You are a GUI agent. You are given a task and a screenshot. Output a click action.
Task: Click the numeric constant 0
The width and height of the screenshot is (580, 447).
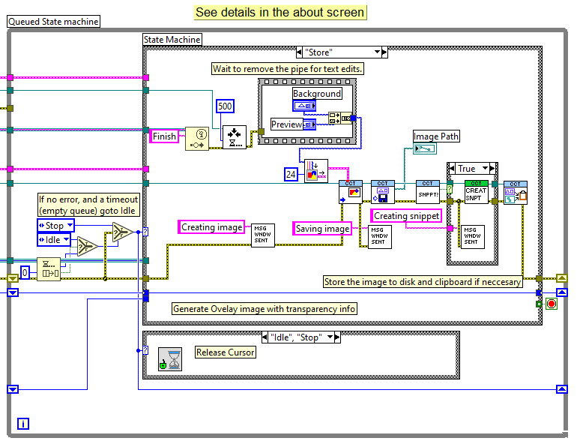click(25, 273)
